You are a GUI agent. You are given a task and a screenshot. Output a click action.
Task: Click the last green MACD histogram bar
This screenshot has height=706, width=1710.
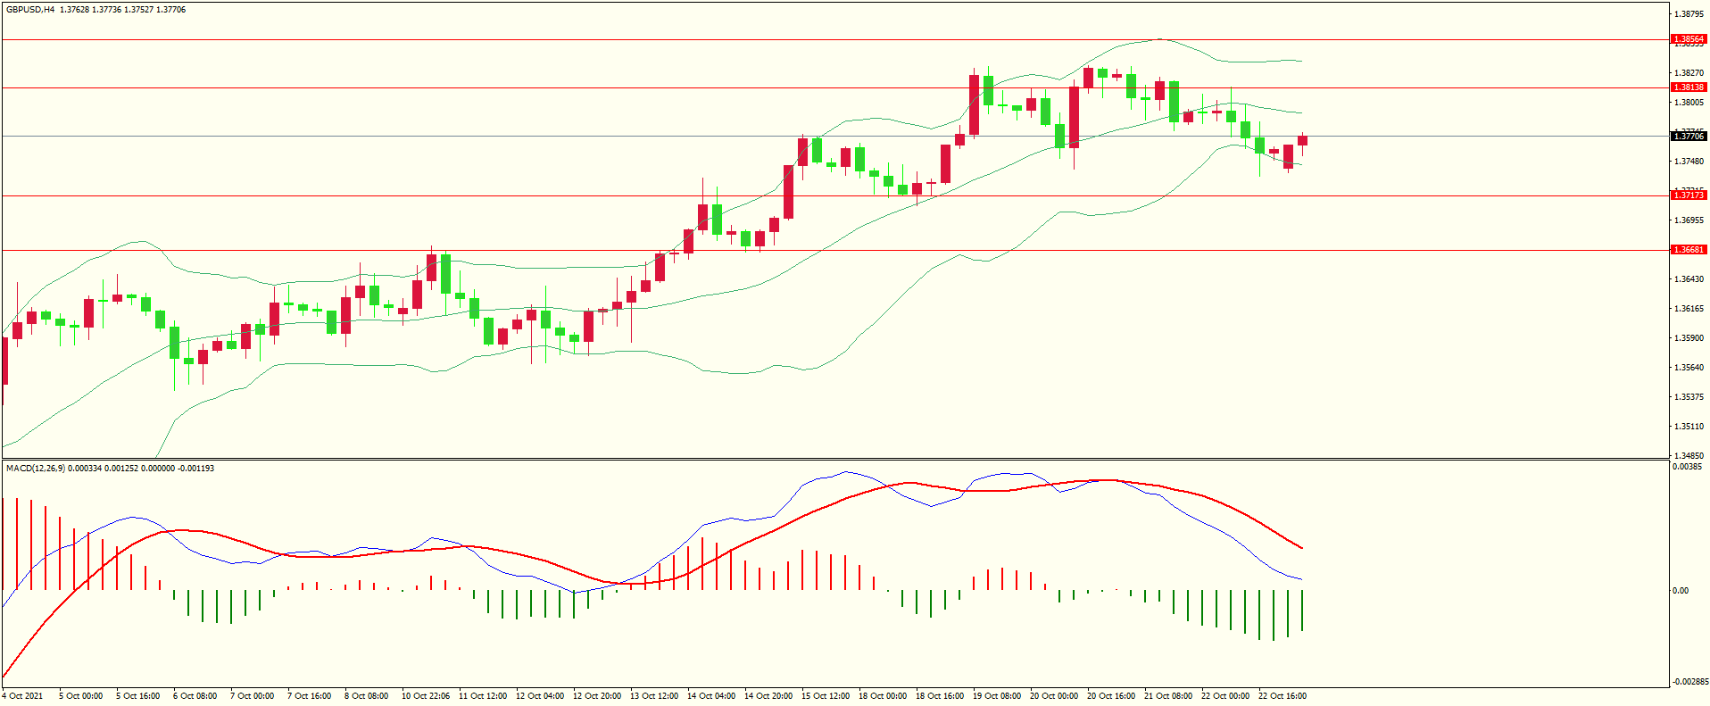[1302, 610]
